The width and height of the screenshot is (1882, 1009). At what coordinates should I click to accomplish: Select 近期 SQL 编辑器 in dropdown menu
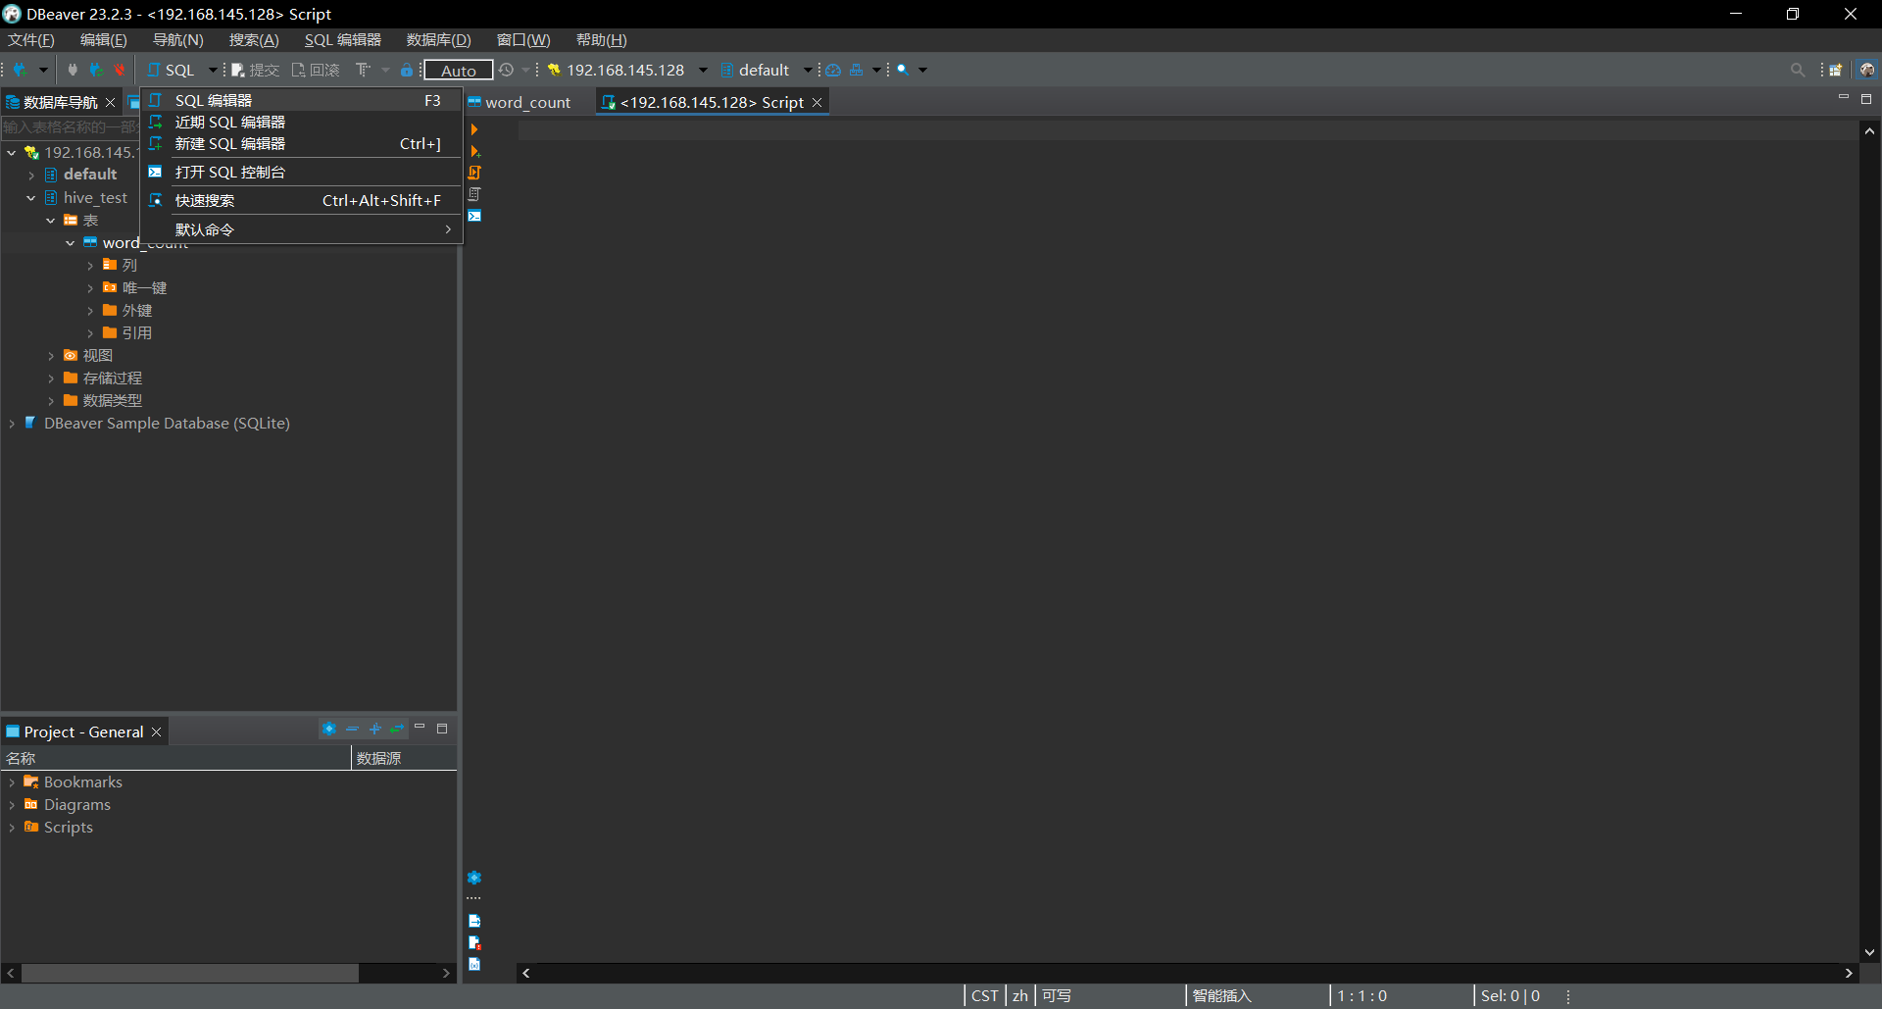click(301, 122)
